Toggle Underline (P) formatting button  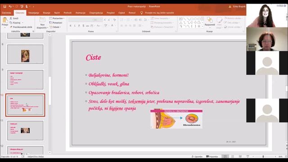click(79, 26)
